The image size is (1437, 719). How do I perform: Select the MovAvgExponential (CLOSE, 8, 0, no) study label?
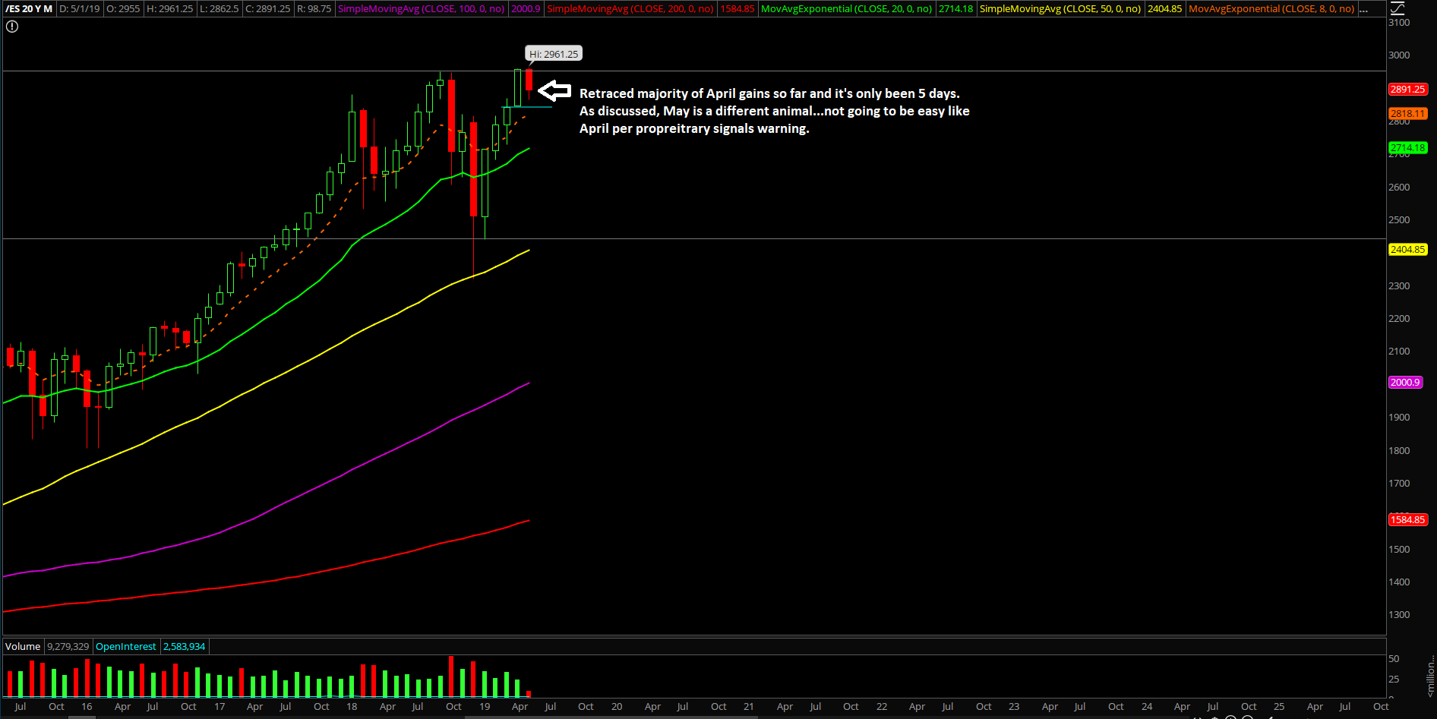[1271, 9]
